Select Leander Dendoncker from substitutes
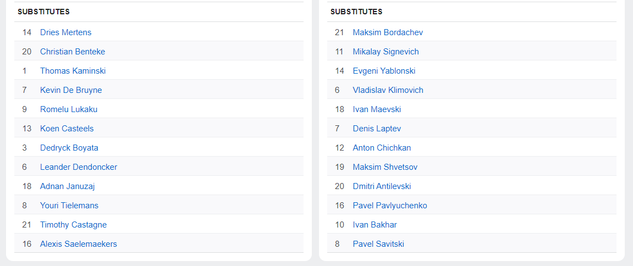633x266 pixels. point(79,167)
